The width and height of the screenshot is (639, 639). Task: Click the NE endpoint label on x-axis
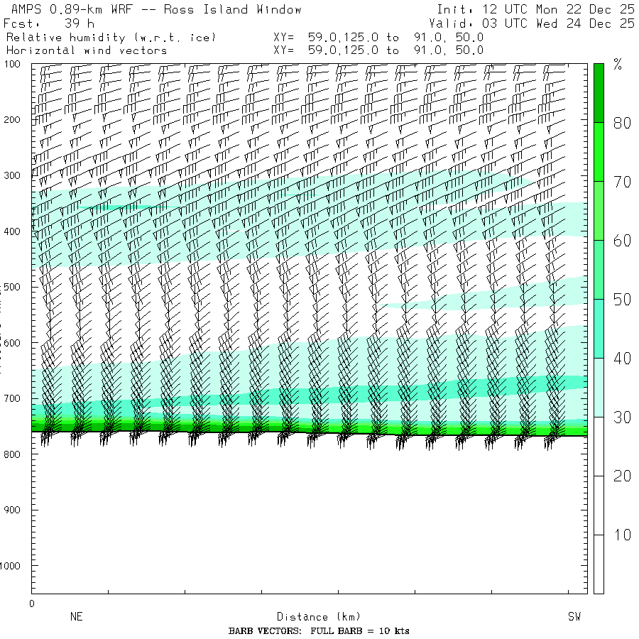click(76, 617)
